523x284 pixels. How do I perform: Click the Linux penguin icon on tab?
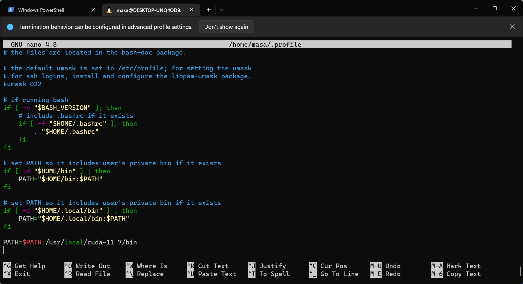[109, 10]
